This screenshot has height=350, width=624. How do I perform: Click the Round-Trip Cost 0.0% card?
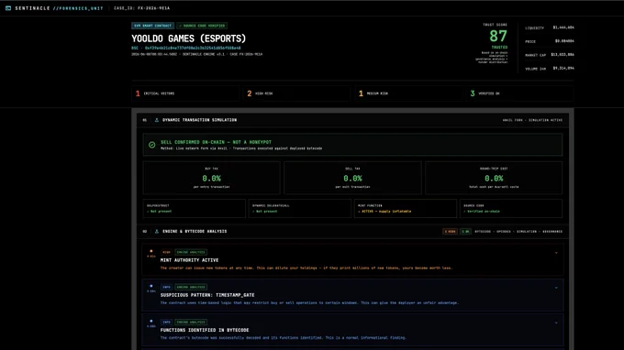[x=494, y=178]
